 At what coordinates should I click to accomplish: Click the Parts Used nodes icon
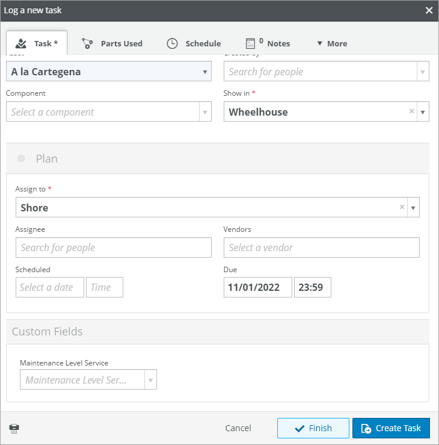tap(87, 43)
